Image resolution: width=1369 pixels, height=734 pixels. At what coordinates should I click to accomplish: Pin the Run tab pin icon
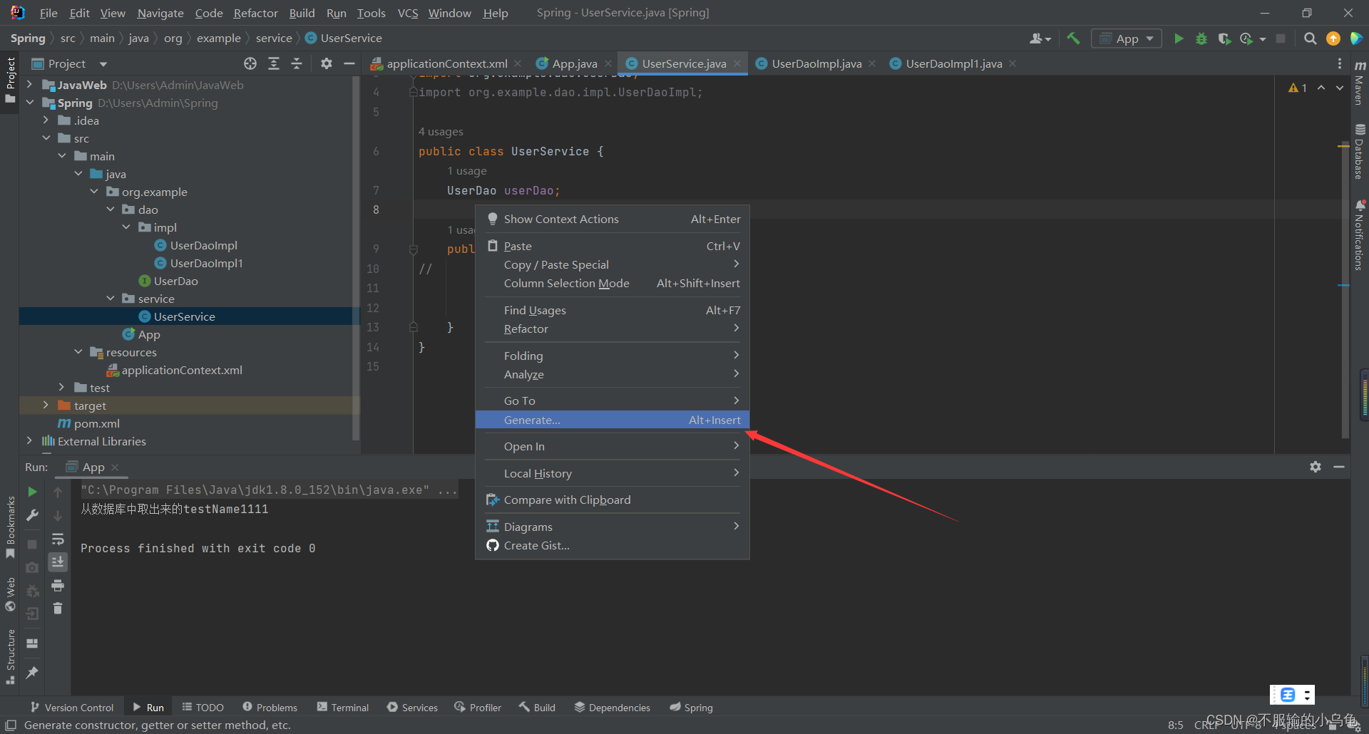[x=32, y=672]
